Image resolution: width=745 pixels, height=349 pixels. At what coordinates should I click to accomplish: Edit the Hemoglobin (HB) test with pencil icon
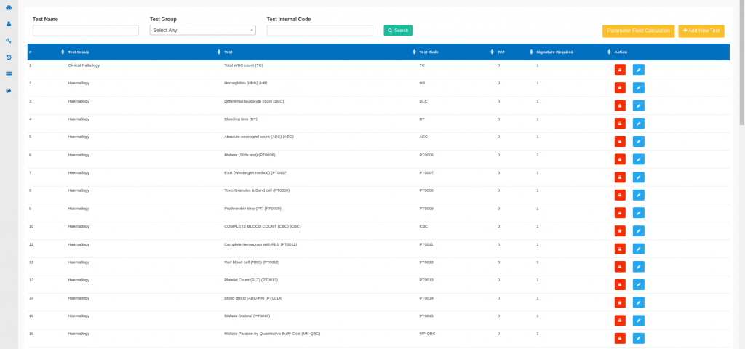(638, 87)
